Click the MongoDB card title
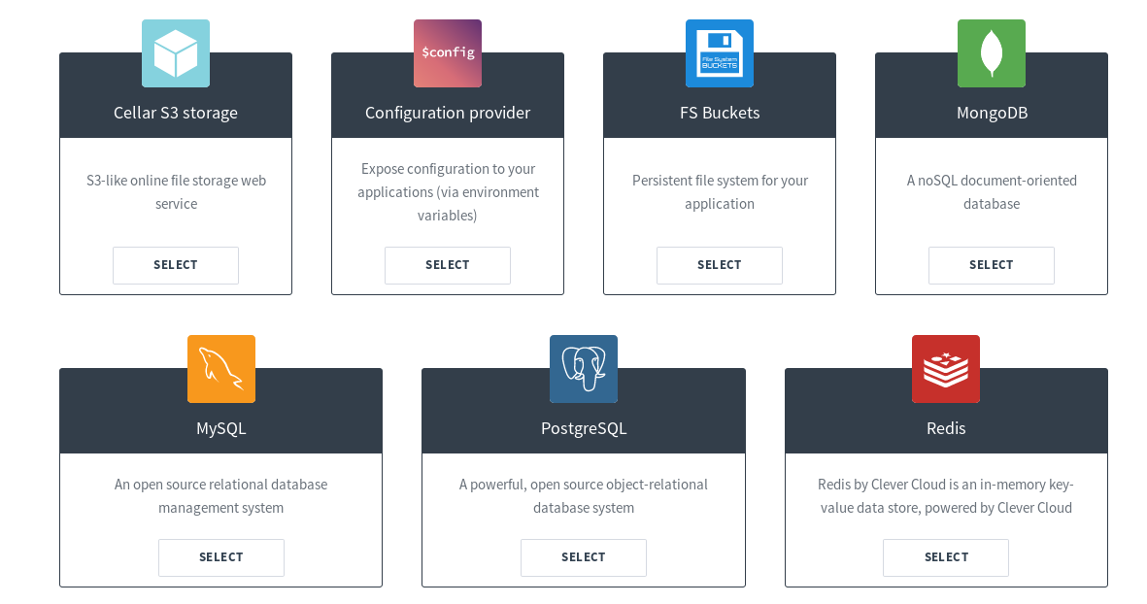The width and height of the screenshot is (1147, 604). (x=992, y=113)
